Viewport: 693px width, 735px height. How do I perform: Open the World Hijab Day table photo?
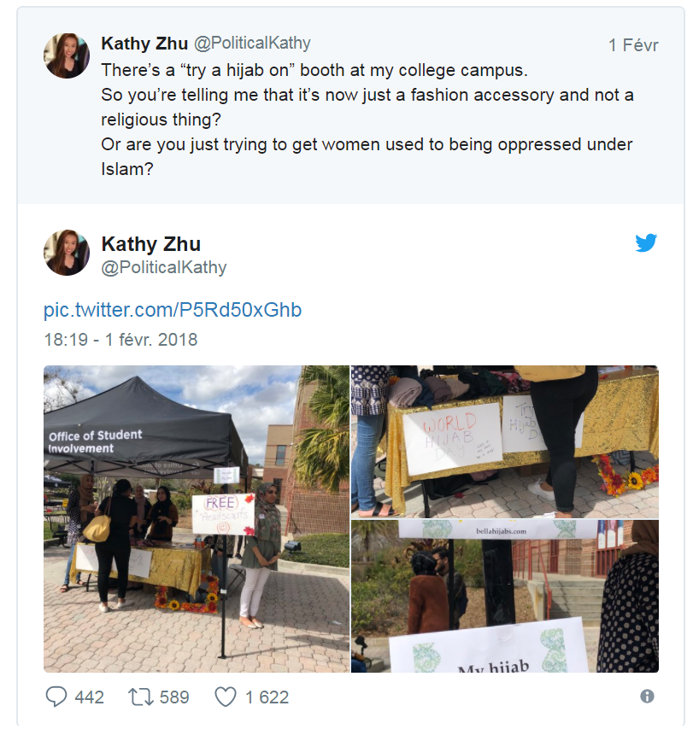(x=504, y=441)
